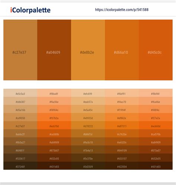The width and height of the screenshot is (176, 185).
Task: Open the icolorpalette.com/p/541588 link
Action: pyautogui.click(x=122, y=10)
